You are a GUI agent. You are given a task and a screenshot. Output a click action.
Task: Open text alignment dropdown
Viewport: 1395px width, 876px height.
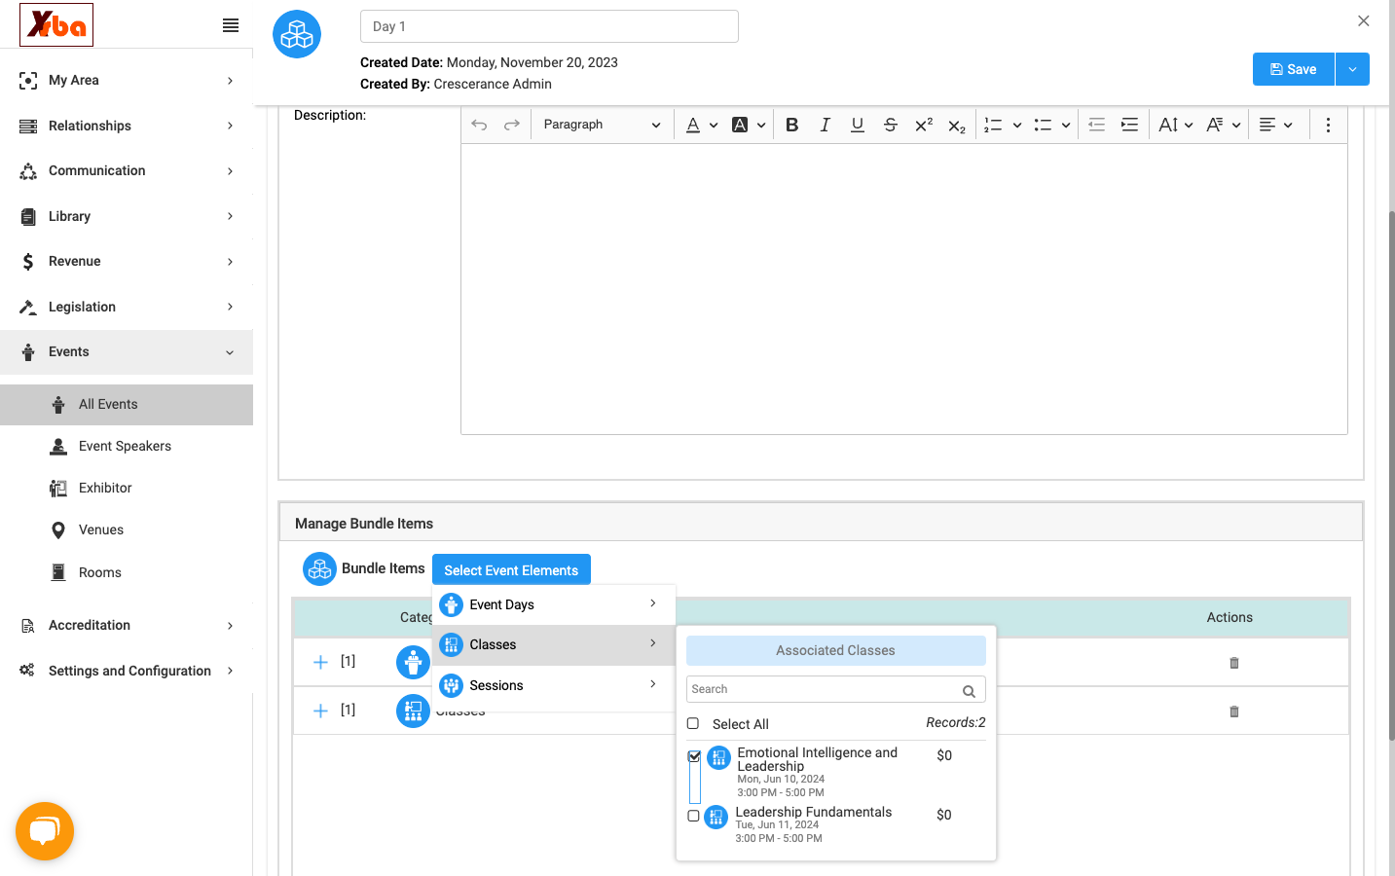coord(1275,125)
